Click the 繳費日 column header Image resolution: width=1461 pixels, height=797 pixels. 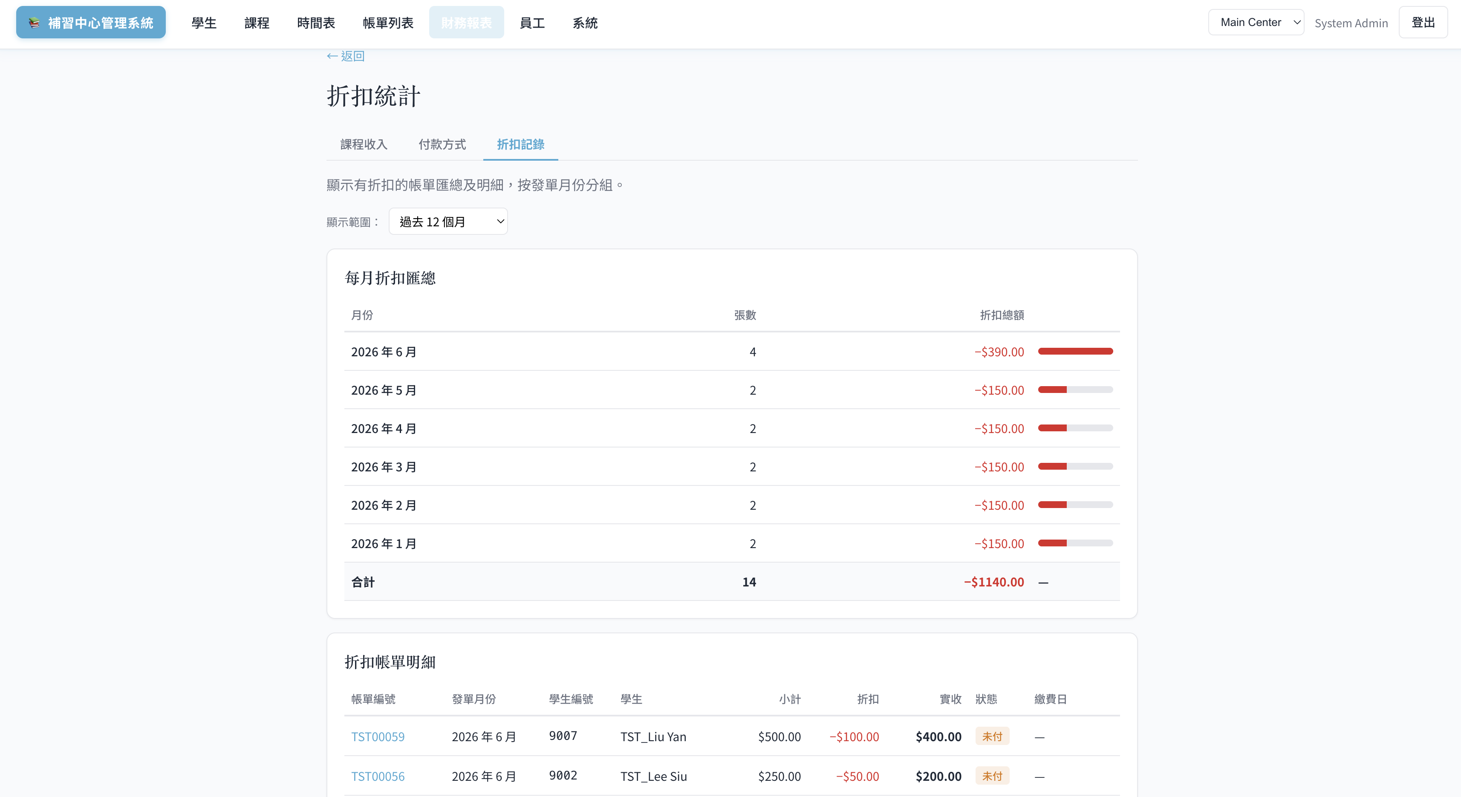[x=1051, y=699]
